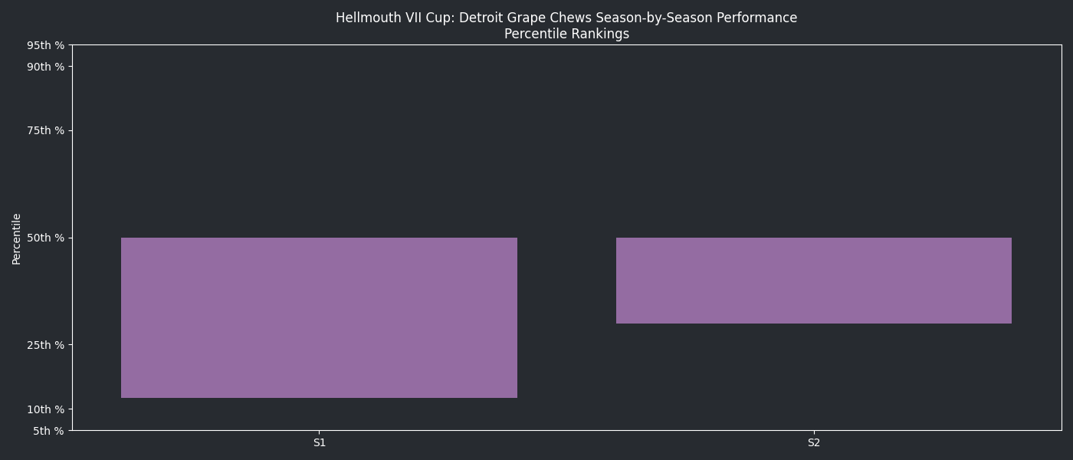Click the purple S1 percentile bar

coord(319,317)
